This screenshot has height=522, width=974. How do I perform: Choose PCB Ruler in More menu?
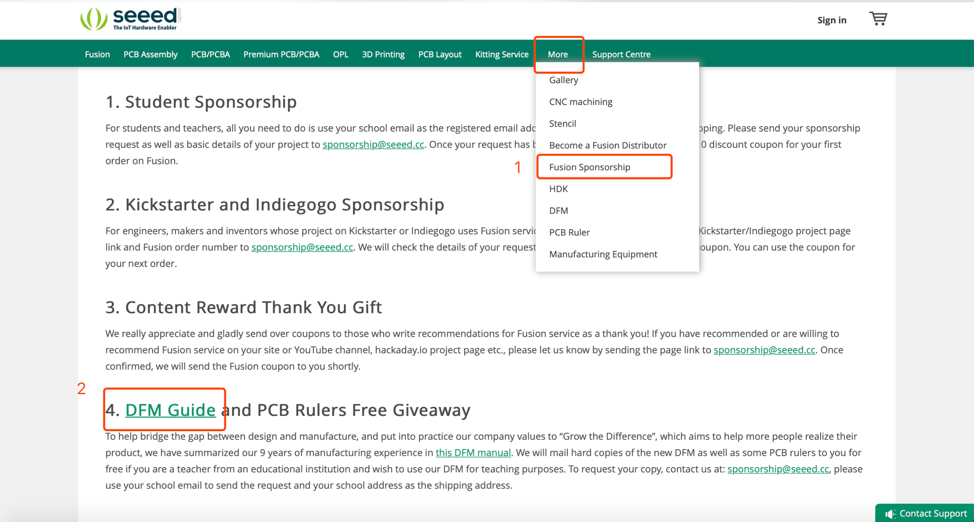569,232
